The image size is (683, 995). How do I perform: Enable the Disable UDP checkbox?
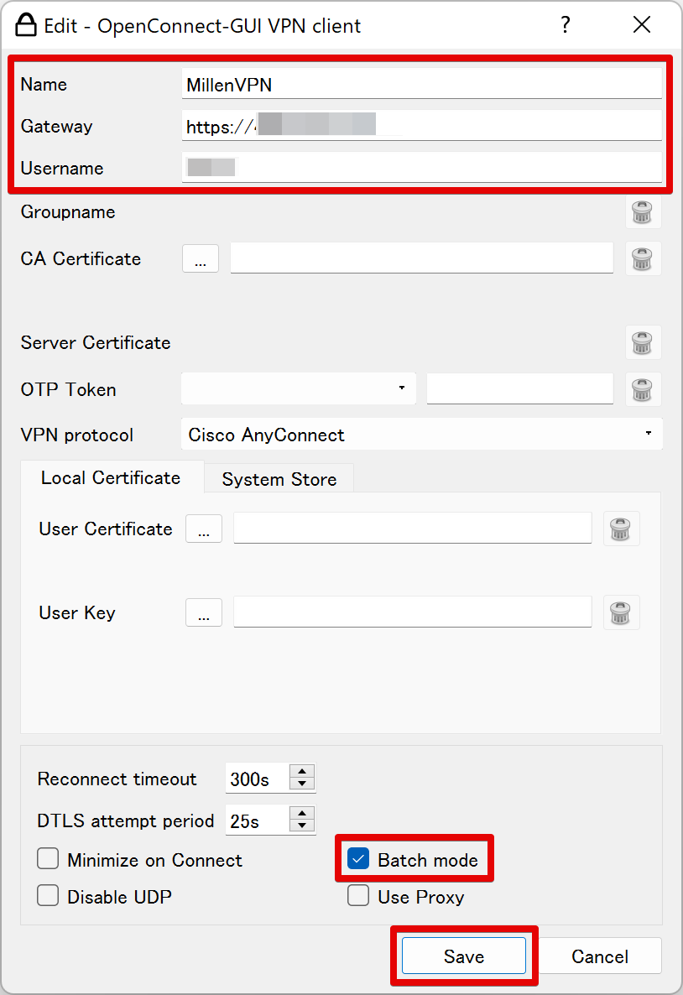49,897
